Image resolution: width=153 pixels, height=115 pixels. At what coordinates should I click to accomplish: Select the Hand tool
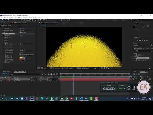point(8,20)
